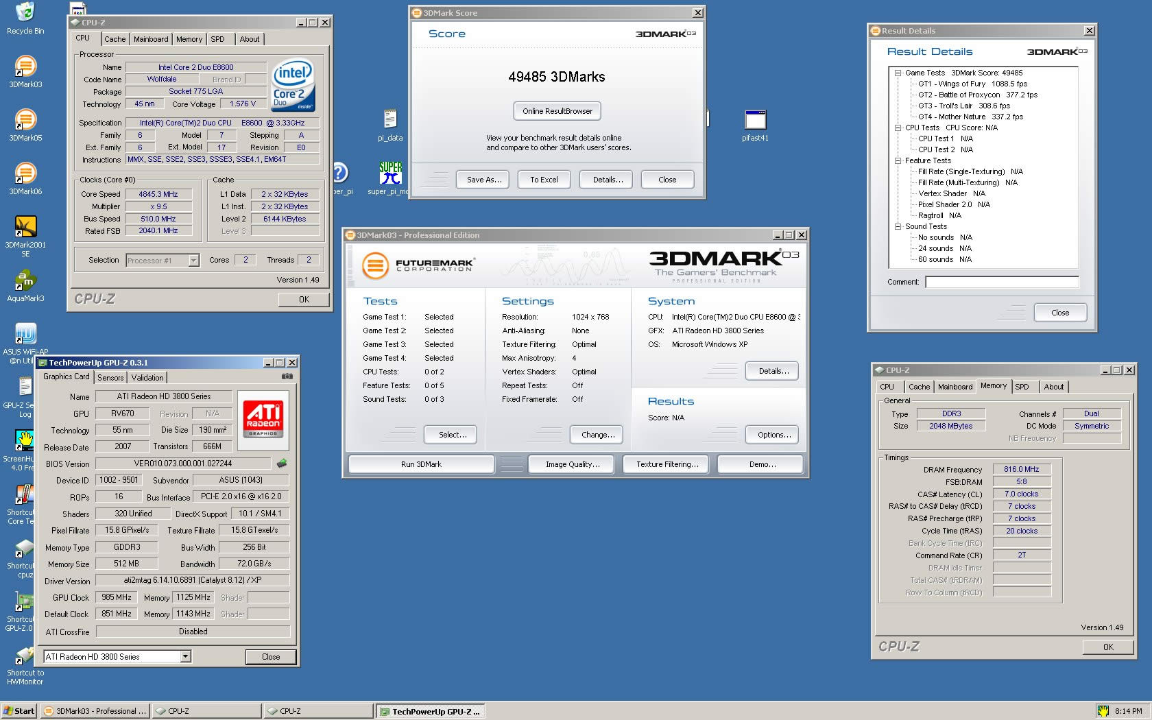Click the system tray icon beside the clock
Image resolution: width=1152 pixels, height=720 pixels.
coord(1103,711)
